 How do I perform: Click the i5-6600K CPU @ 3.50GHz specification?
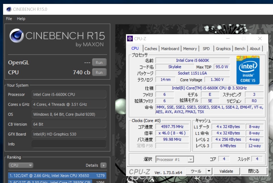[x=209, y=88]
